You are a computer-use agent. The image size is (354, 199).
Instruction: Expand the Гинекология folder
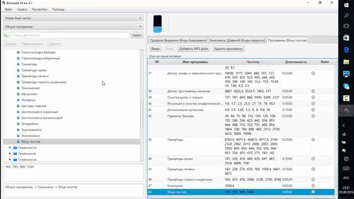pos(10,159)
